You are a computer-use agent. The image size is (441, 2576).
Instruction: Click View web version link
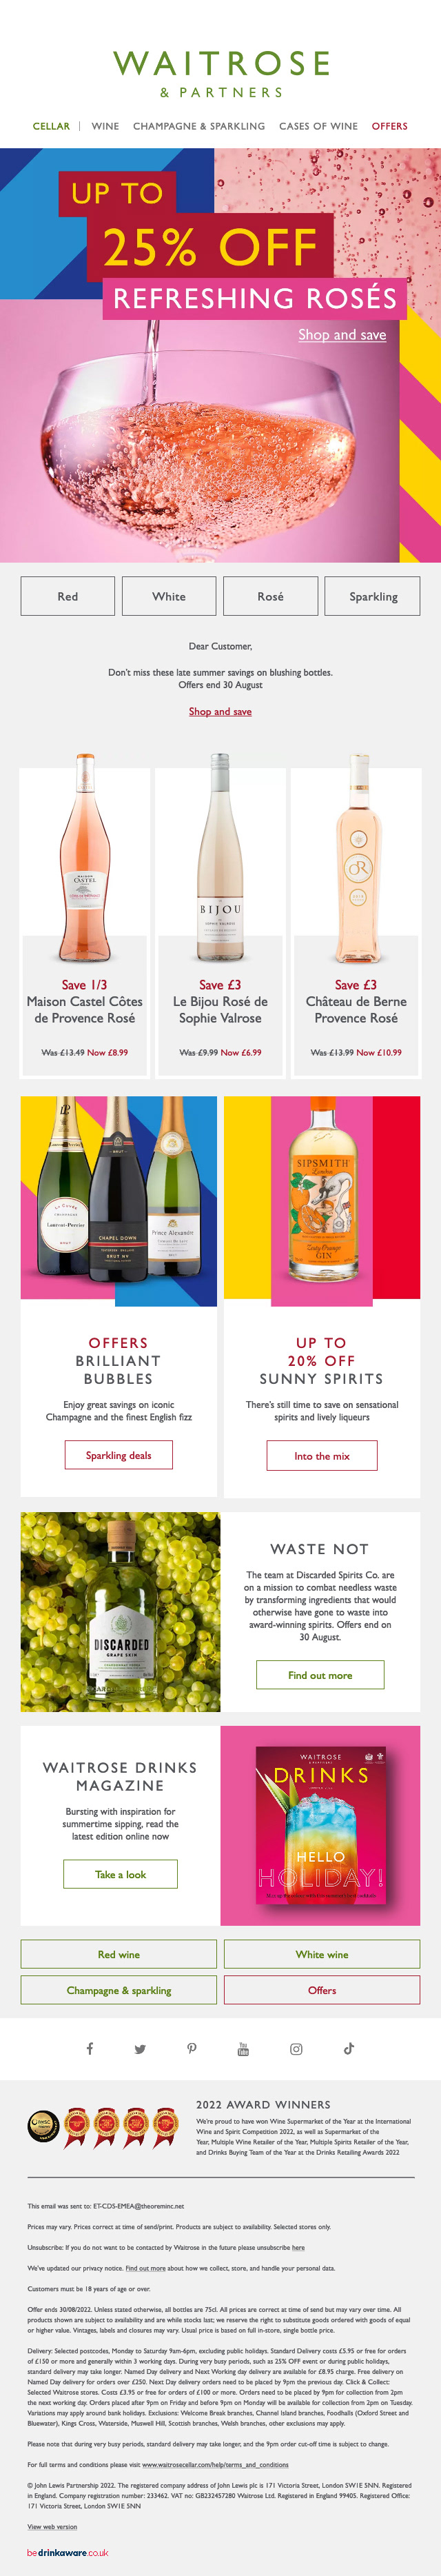pyautogui.click(x=52, y=2525)
